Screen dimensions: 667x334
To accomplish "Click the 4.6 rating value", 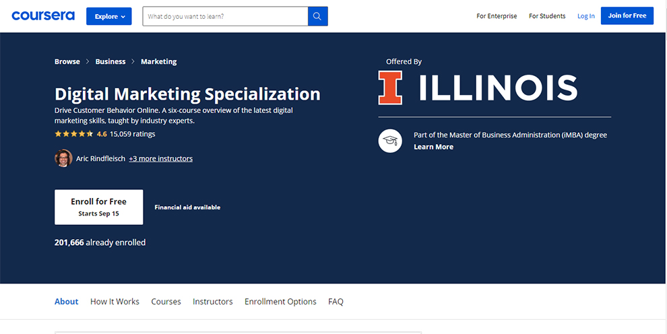I will click(x=102, y=134).
